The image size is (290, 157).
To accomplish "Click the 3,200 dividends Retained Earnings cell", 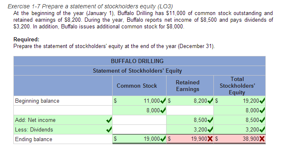I will (x=190, y=129).
